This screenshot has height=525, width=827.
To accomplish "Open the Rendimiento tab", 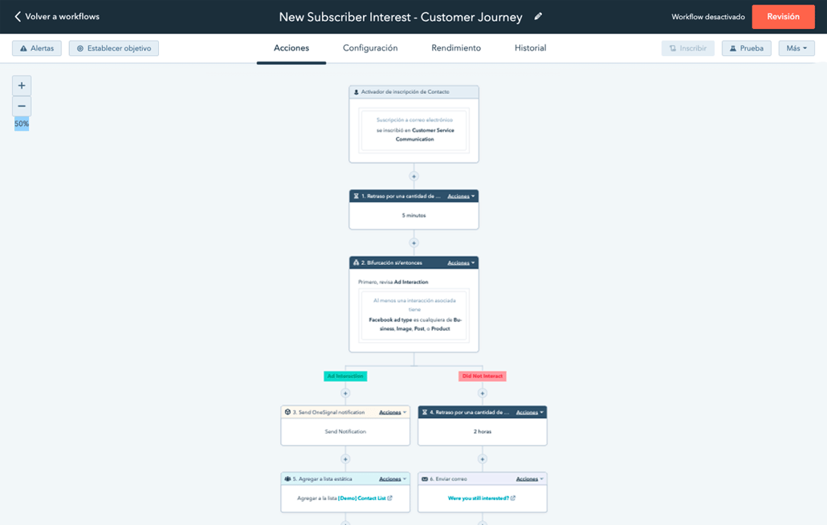I will click(456, 48).
